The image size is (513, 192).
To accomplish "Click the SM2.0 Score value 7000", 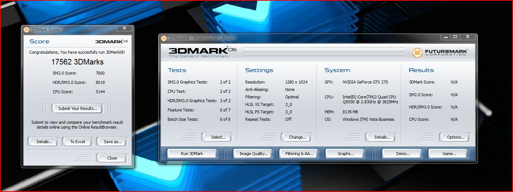I will [x=100, y=73].
